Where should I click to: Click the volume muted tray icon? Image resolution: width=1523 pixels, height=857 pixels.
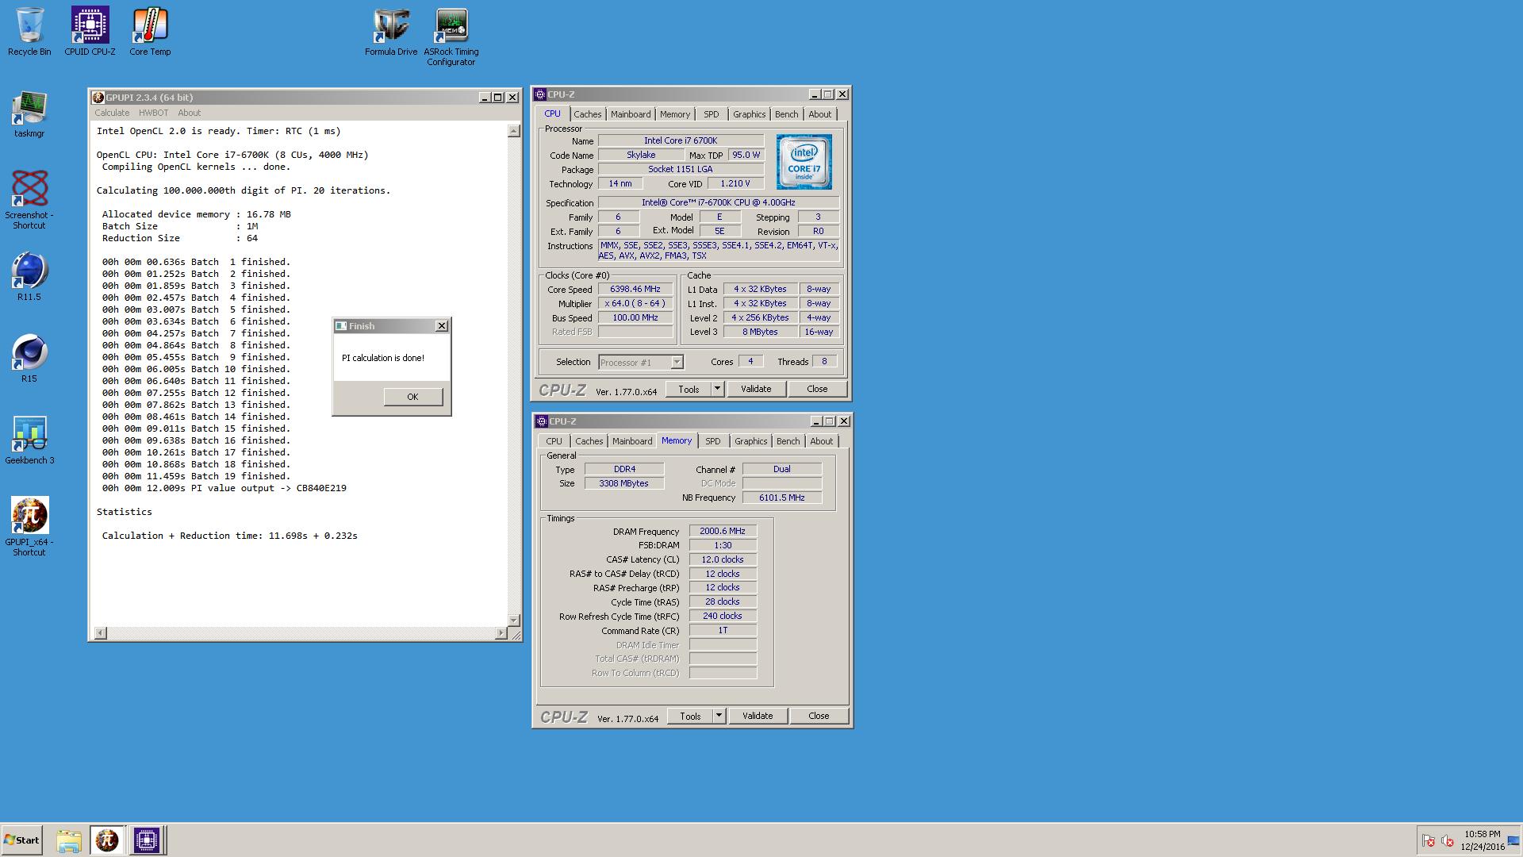pyautogui.click(x=1447, y=841)
